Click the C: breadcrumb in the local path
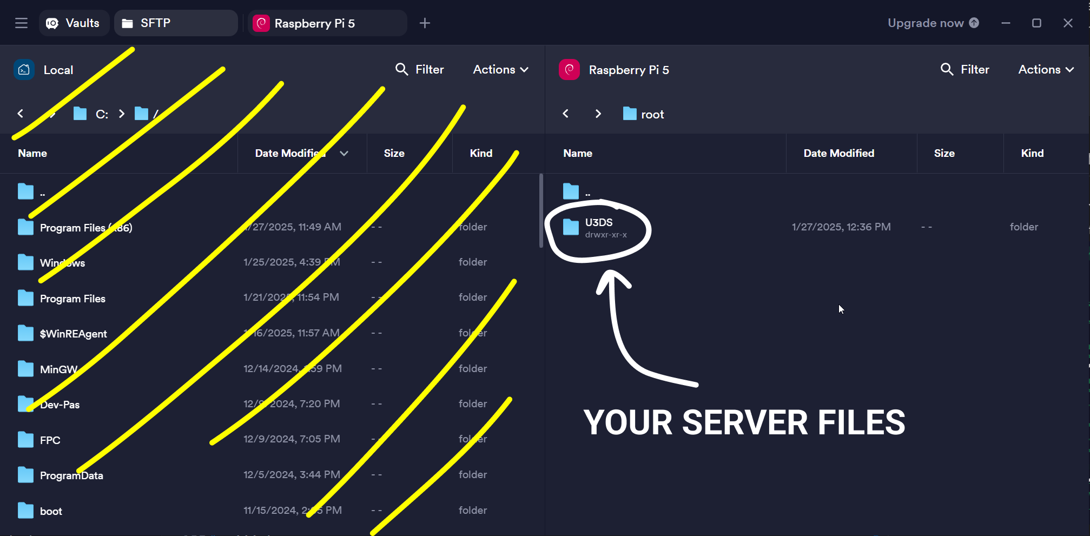Image resolution: width=1090 pixels, height=536 pixels. pyautogui.click(x=102, y=114)
